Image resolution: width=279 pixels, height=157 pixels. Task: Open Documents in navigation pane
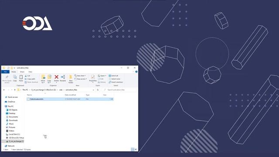(14, 117)
